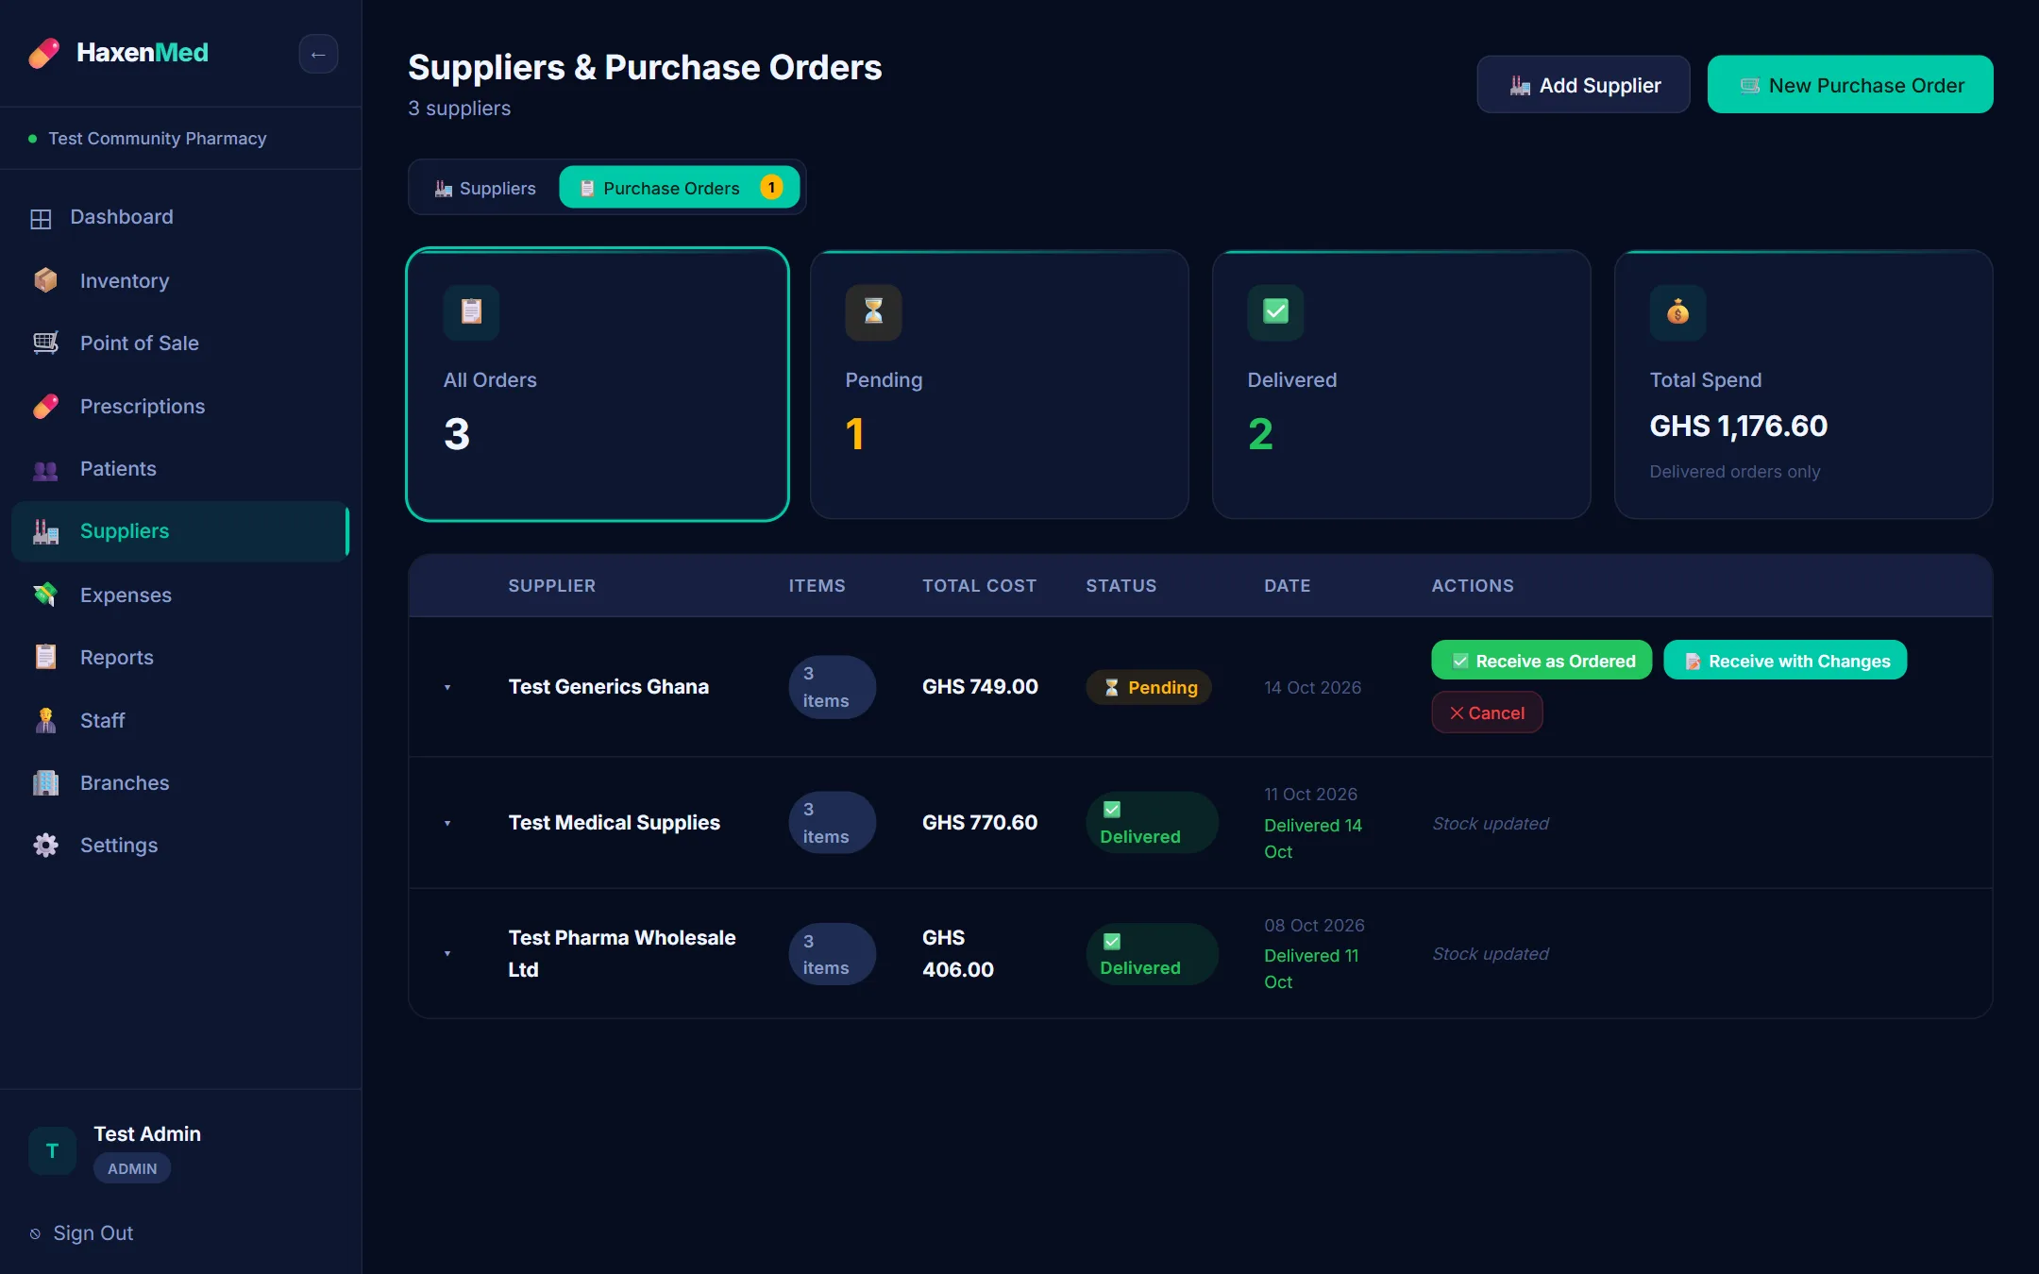The image size is (2039, 1274).
Task: Click the Expenses money icon
Action: click(45, 595)
